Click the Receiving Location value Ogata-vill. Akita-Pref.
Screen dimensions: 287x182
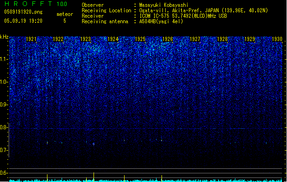pos(179,10)
